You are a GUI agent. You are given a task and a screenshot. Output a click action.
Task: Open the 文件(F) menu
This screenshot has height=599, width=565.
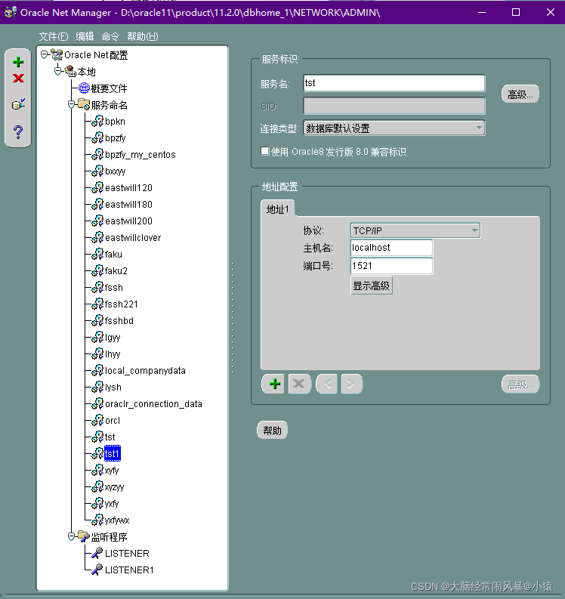(x=54, y=36)
